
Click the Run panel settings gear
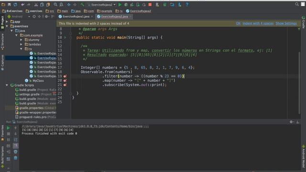pyautogui.click(x=291, y=122)
